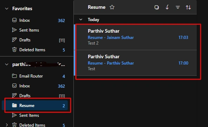
Task: Click the Today group label
Action: coord(93,20)
